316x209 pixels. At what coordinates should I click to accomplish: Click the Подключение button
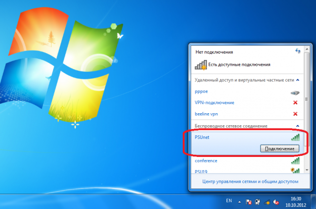pyautogui.click(x=280, y=148)
